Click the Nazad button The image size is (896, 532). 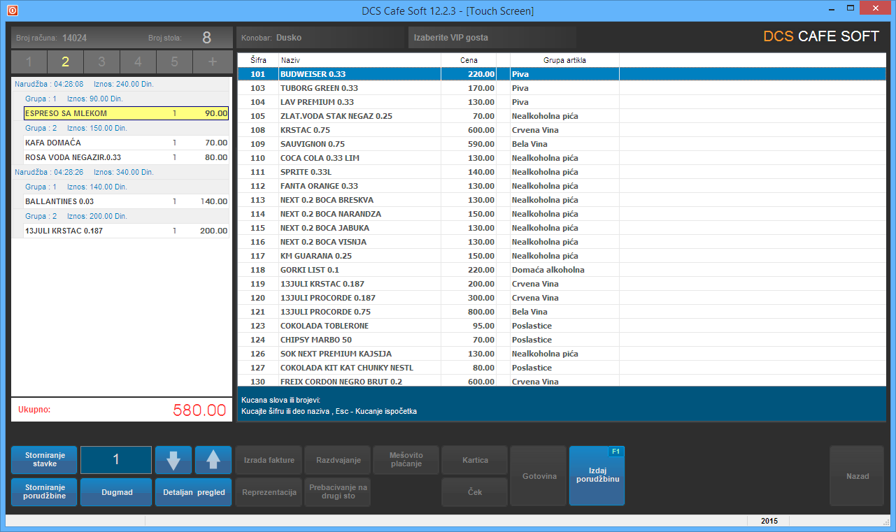point(857,476)
